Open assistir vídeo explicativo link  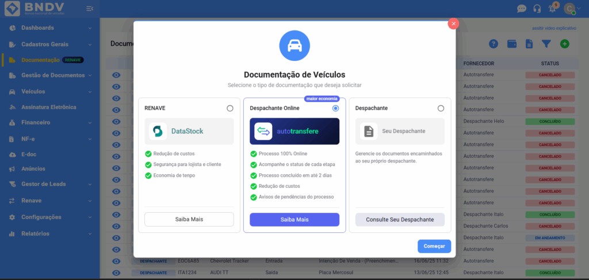coord(554,28)
